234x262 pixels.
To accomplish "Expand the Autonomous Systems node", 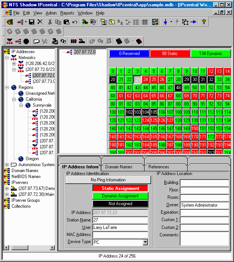I will [x=7, y=165].
